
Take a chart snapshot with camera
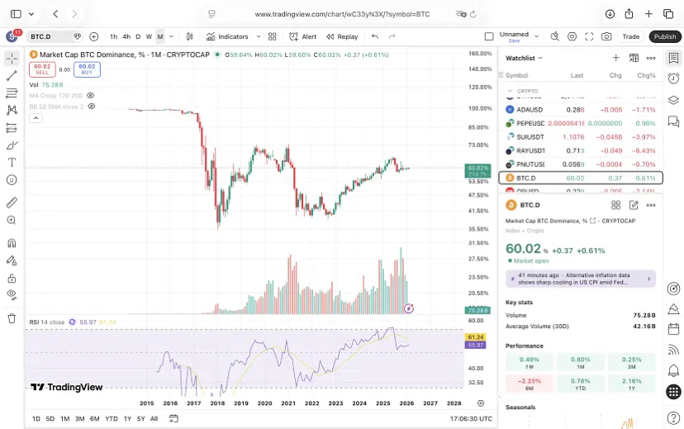(606, 36)
